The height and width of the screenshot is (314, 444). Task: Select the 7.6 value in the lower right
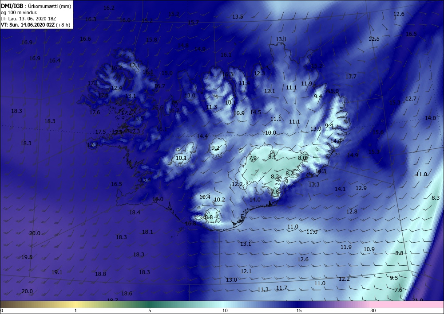398,290
